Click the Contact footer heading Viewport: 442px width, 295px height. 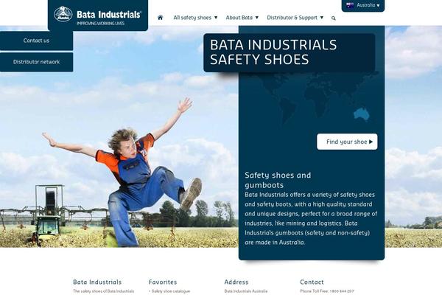coord(312,282)
